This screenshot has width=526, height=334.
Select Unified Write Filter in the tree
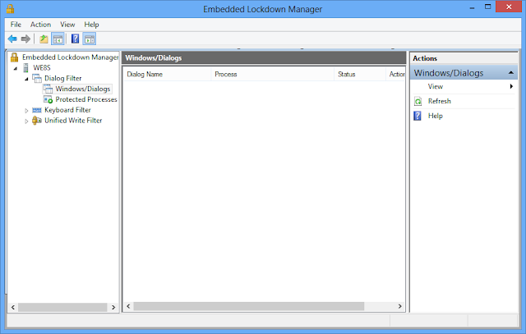(73, 121)
